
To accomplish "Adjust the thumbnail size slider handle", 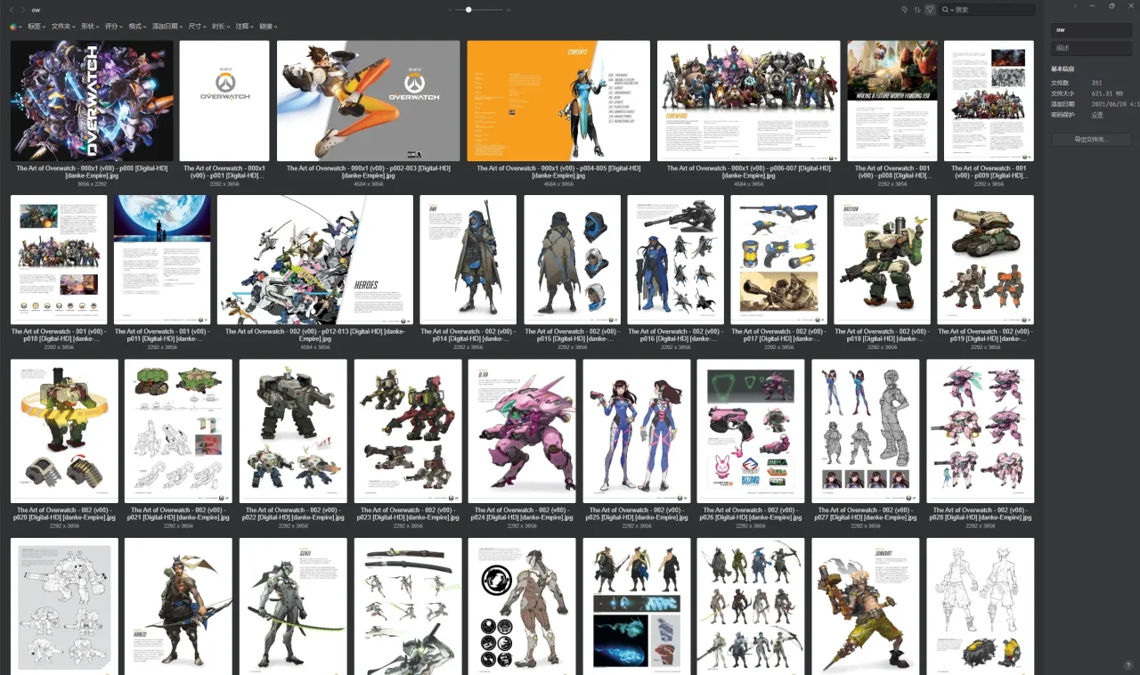I will click(468, 10).
